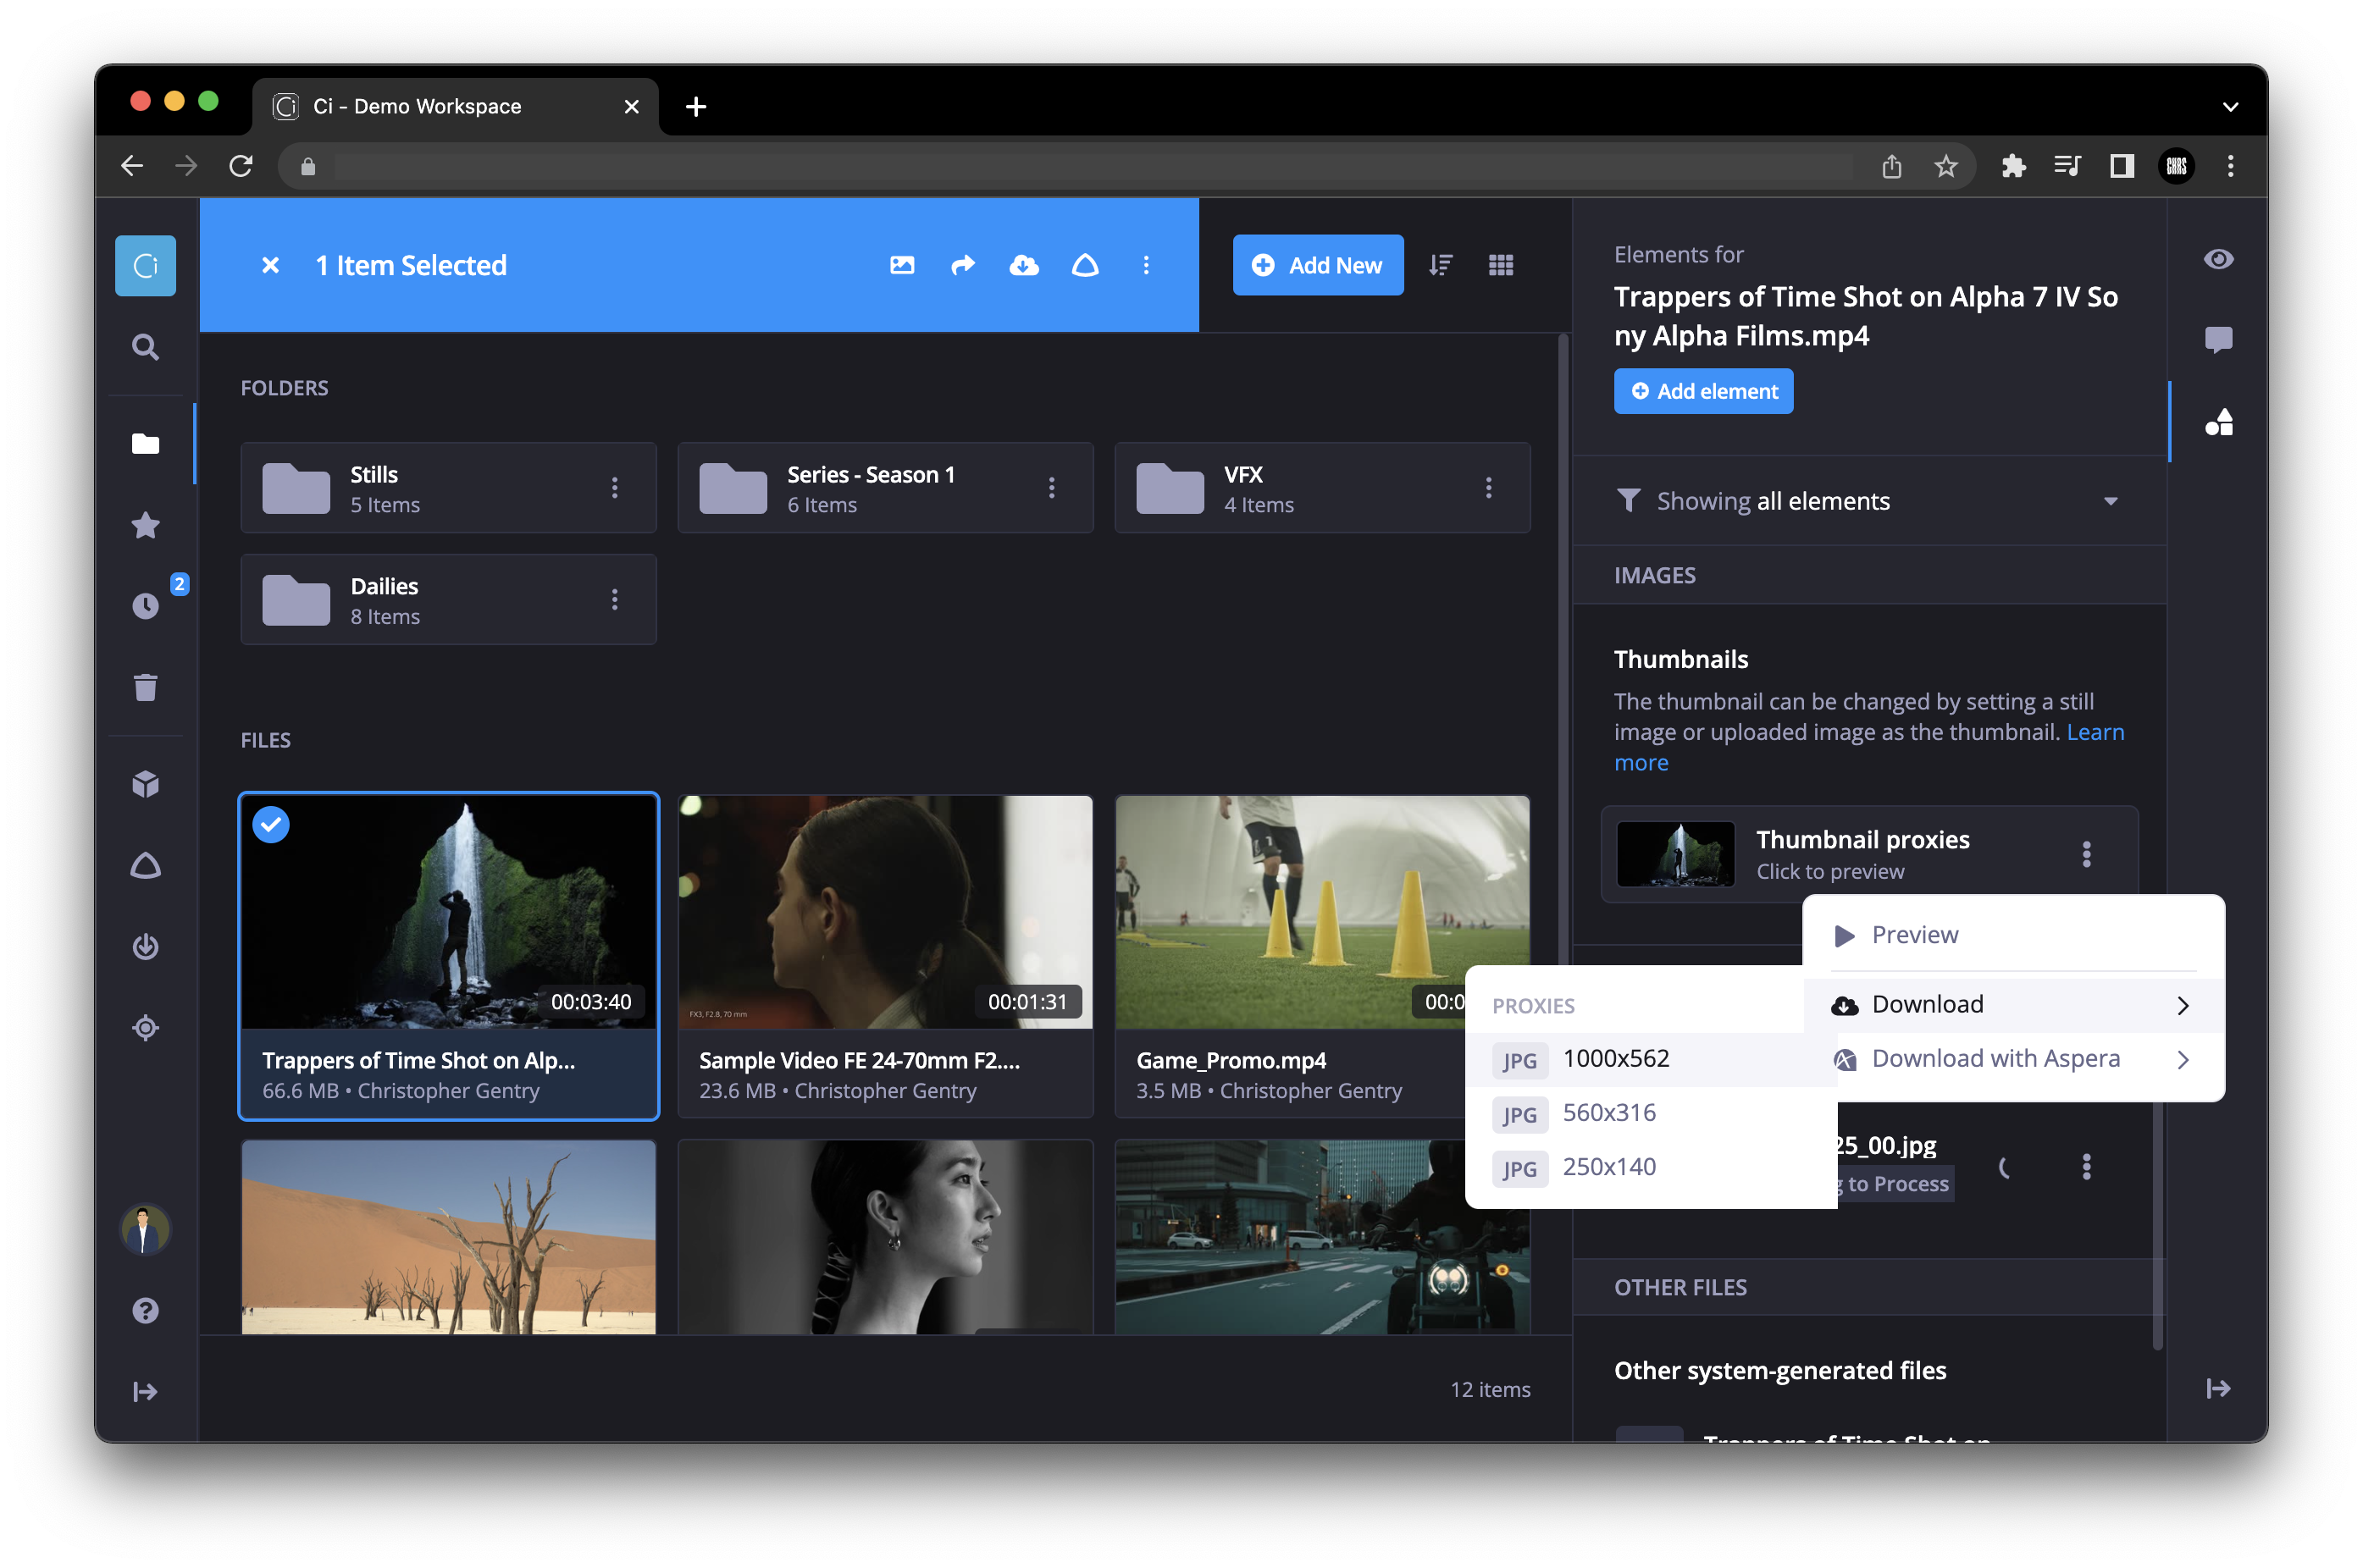
Task: Bookmark this page with the star icon
Action: [x=1945, y=166]
